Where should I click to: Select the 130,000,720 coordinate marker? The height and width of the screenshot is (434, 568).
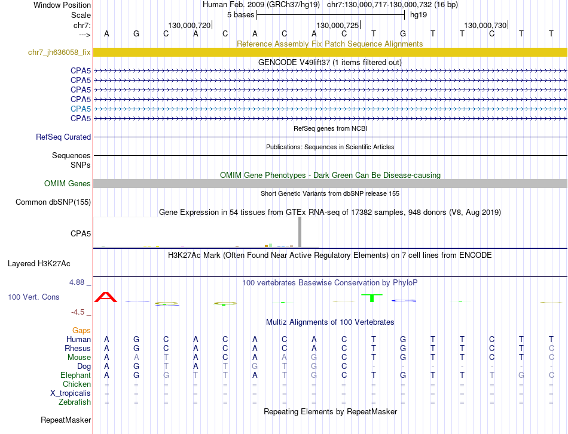pyautogui.click(x=189, y=25)
